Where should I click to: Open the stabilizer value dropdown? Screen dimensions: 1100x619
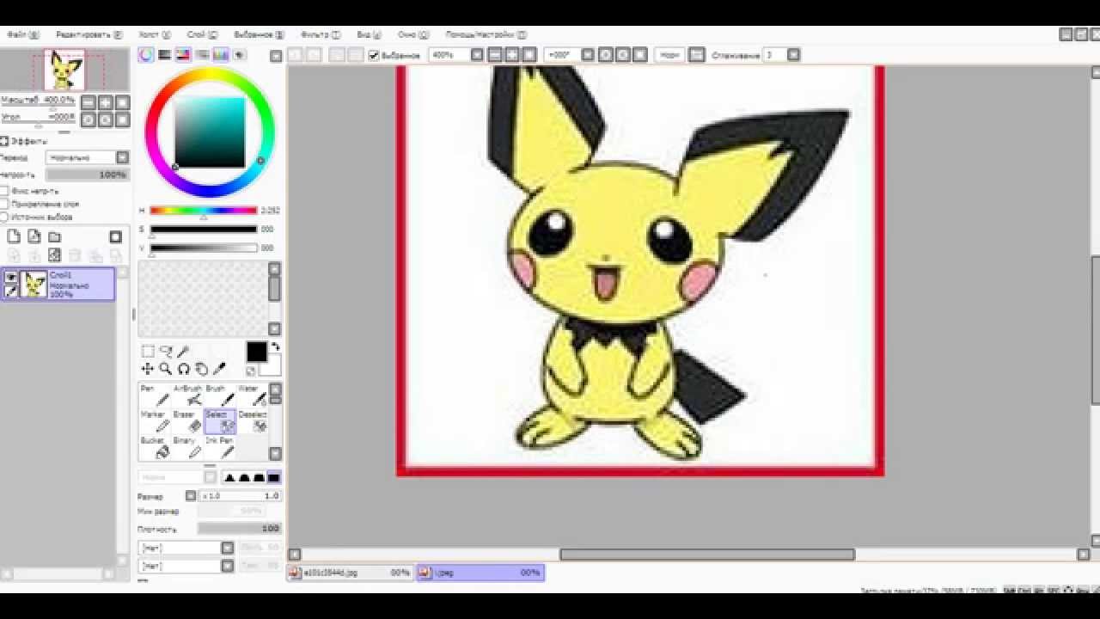click(793, 55)
